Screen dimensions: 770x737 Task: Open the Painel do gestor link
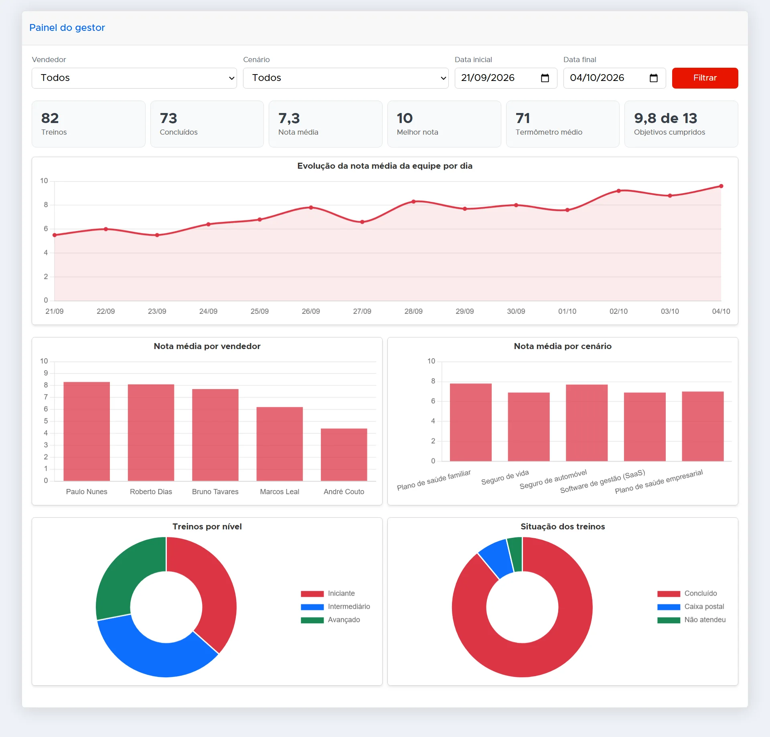coord(67,28)
